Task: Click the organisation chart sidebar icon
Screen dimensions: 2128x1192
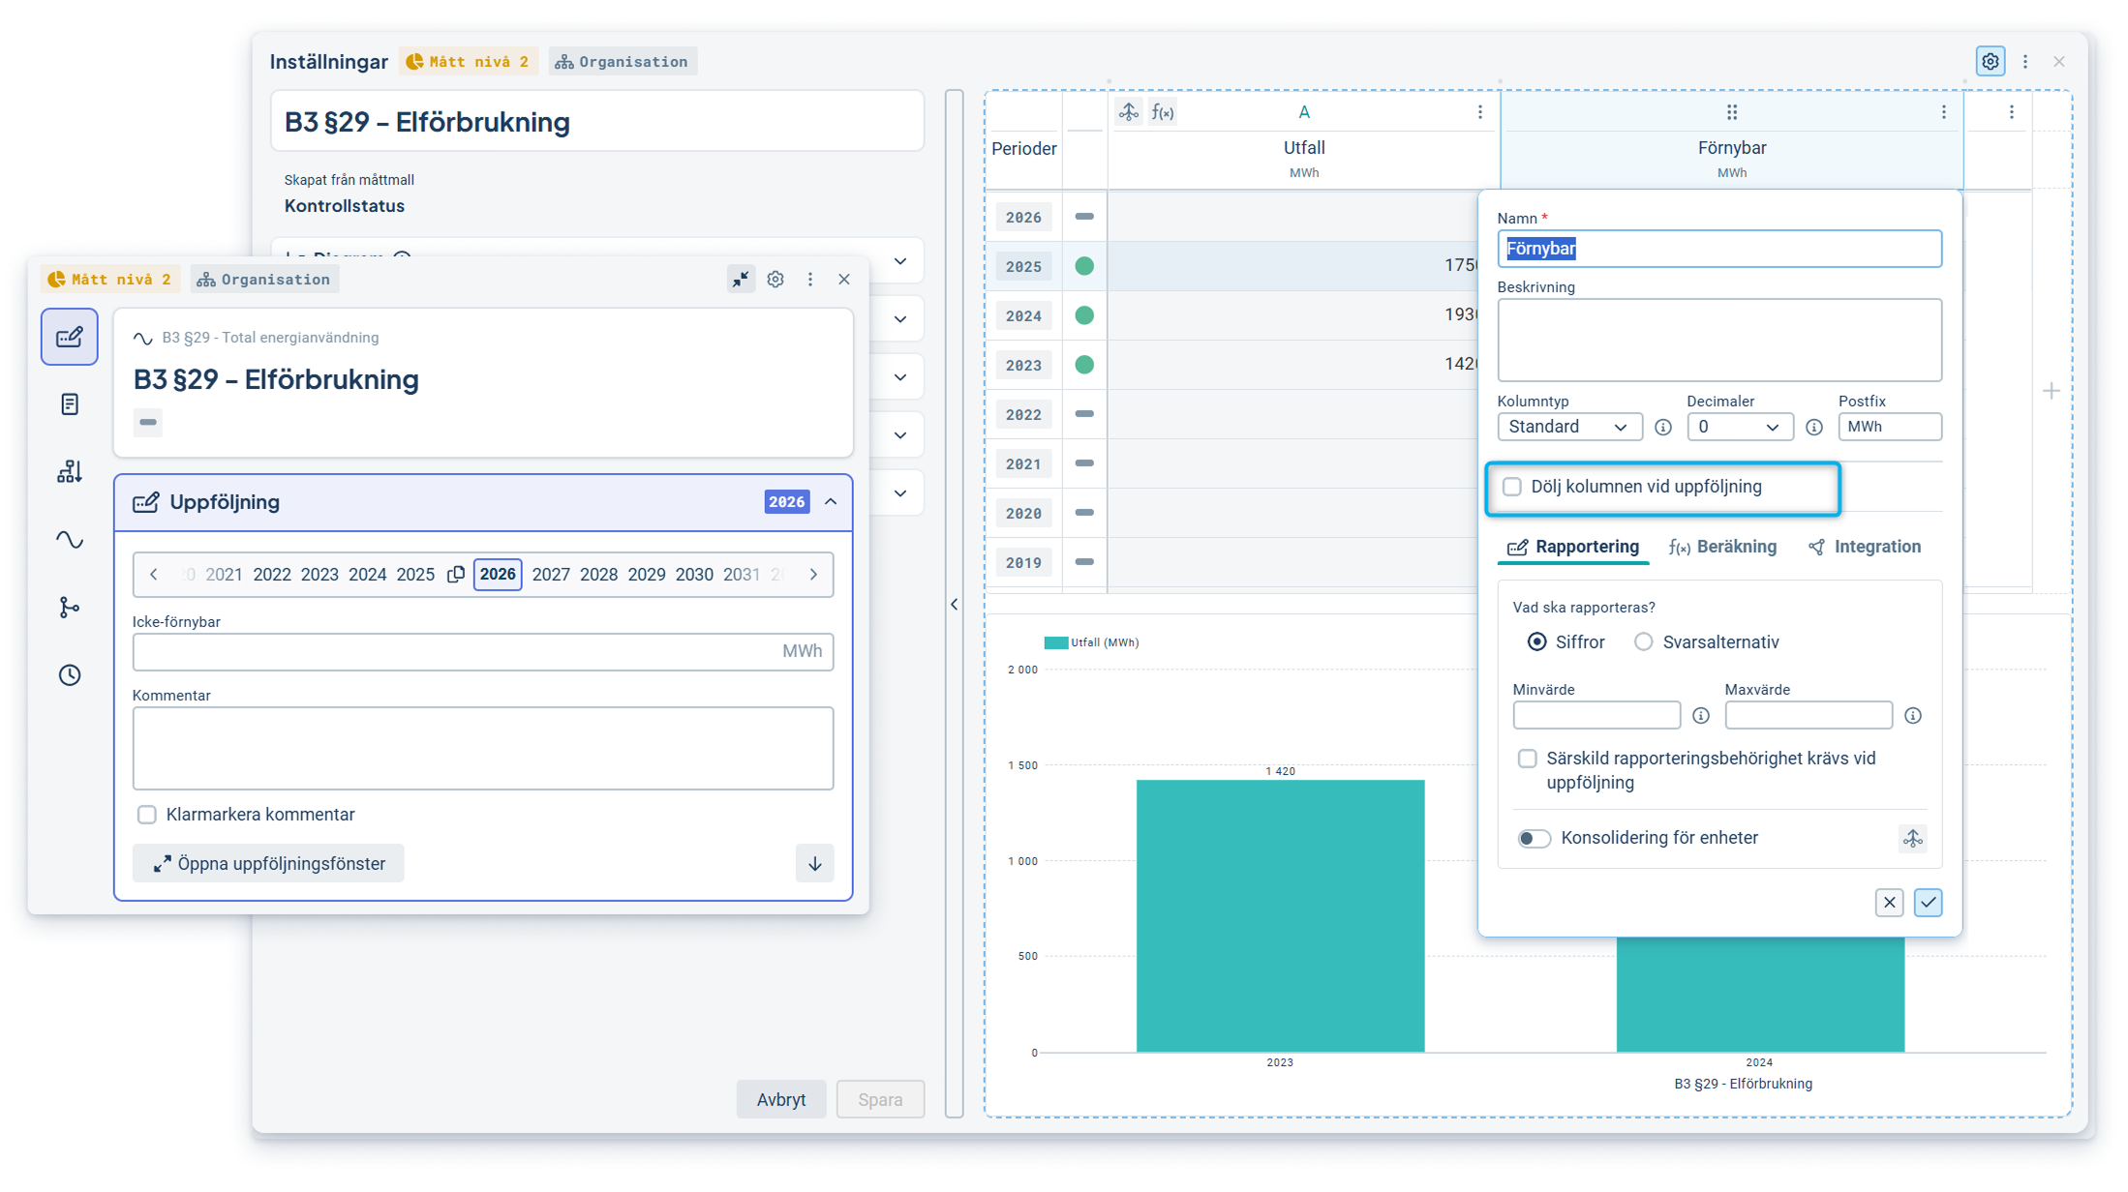Action: [x=70, y=471]
